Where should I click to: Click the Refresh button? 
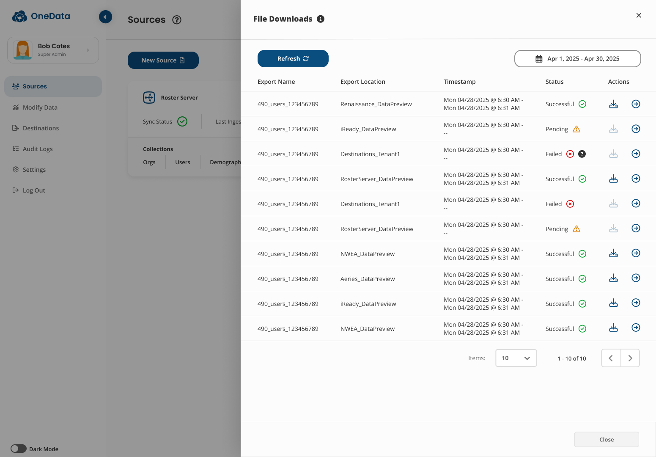tap(293, 59)
